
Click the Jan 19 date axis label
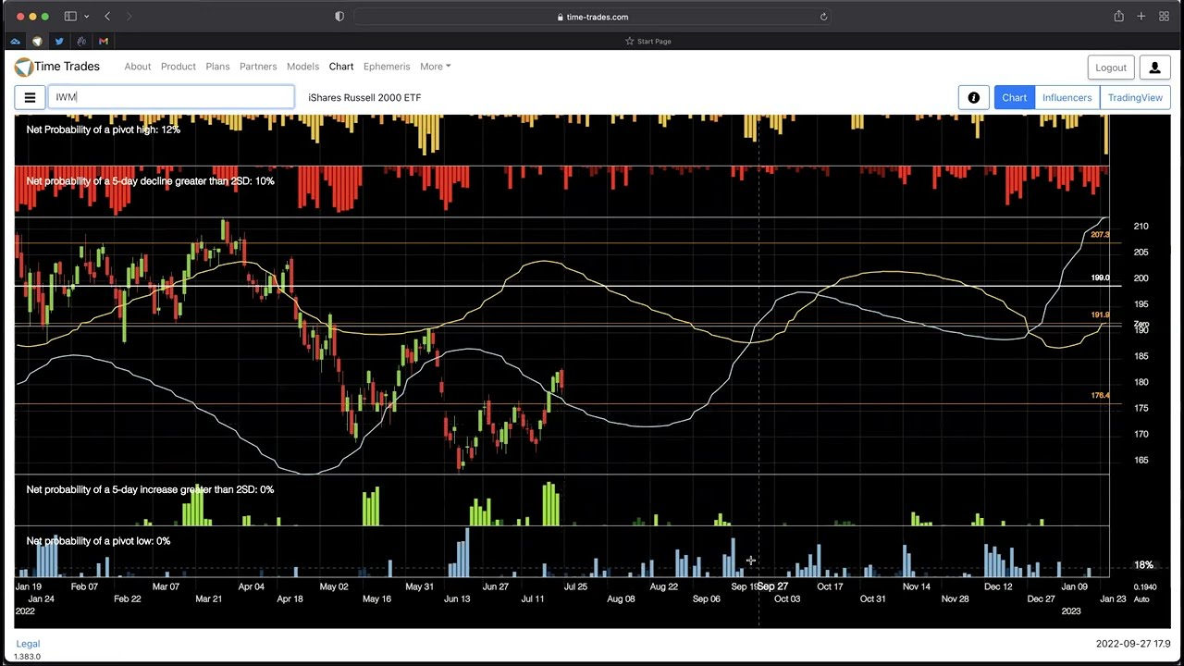click(29, 586)
